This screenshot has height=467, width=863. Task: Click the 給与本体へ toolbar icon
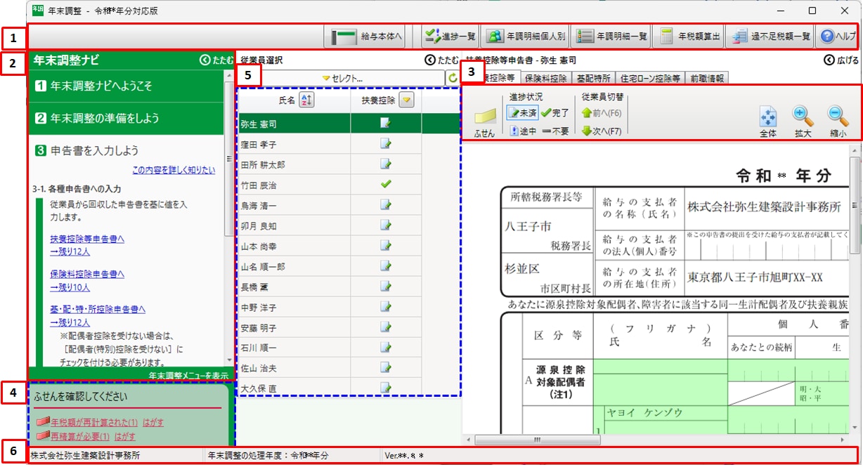[x=344, y=37]
